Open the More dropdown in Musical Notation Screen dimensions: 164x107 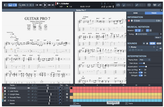click(158, 37)
